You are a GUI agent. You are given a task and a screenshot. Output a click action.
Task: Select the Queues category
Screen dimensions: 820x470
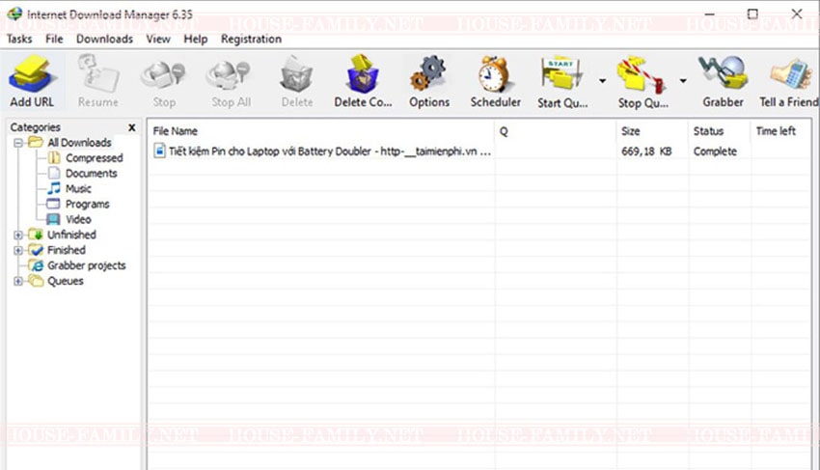[66, 281]
